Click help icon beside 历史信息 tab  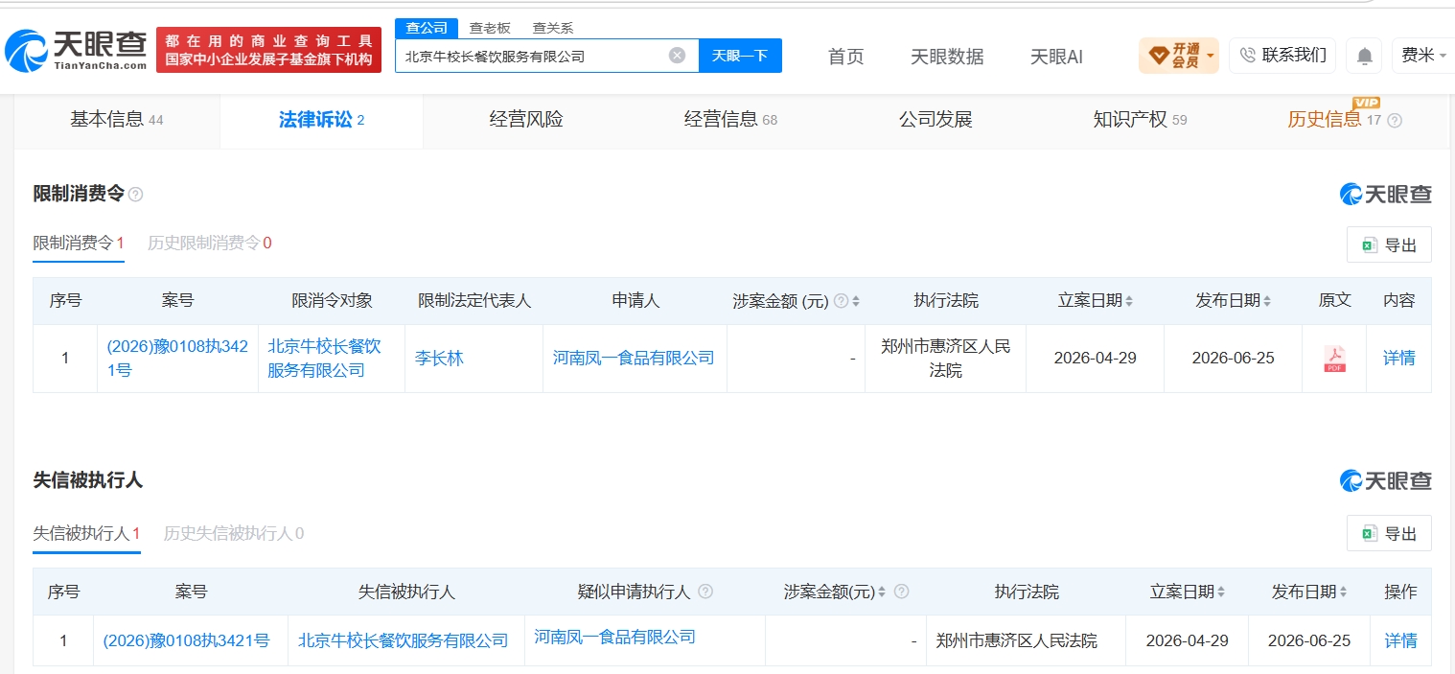pos(1395,121)
